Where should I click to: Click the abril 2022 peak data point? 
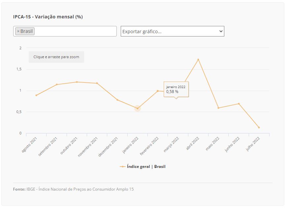198,59
